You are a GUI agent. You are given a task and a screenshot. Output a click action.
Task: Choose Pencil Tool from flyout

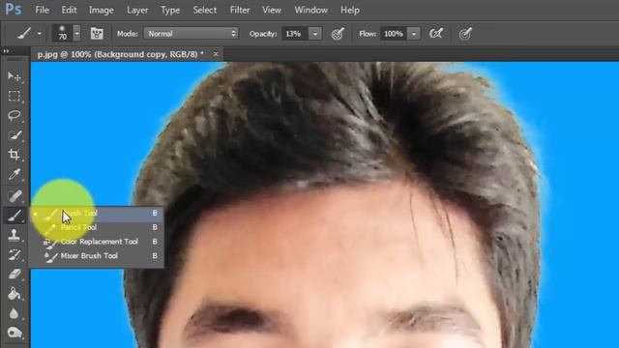(97, 227)
